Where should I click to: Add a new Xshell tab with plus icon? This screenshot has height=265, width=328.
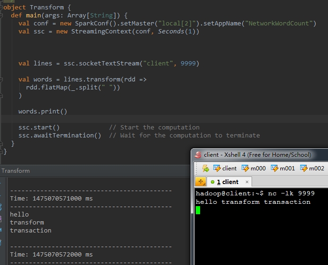tap(201, 182)
